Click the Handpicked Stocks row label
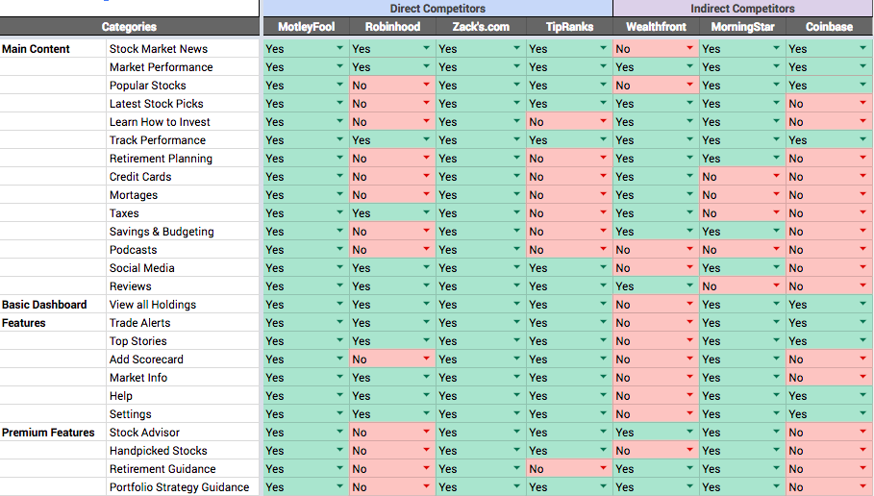The image size is (874, 496). pyautogui.click(x=159, y=450)
